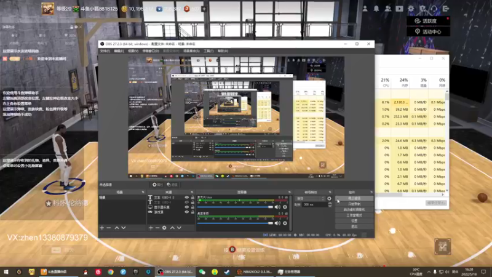Toggle visibility of game capture source

coord(187,212)
